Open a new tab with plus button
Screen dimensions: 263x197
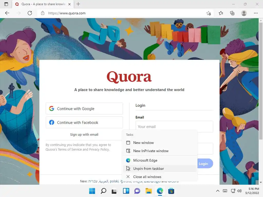(x=78, y=4)
